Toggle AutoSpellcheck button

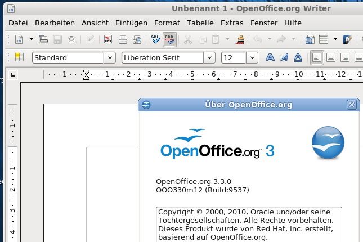tap(169, 39)
